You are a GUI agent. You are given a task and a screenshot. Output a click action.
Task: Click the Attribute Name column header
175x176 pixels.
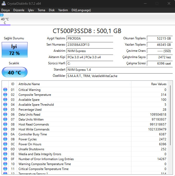click(74, 84)
